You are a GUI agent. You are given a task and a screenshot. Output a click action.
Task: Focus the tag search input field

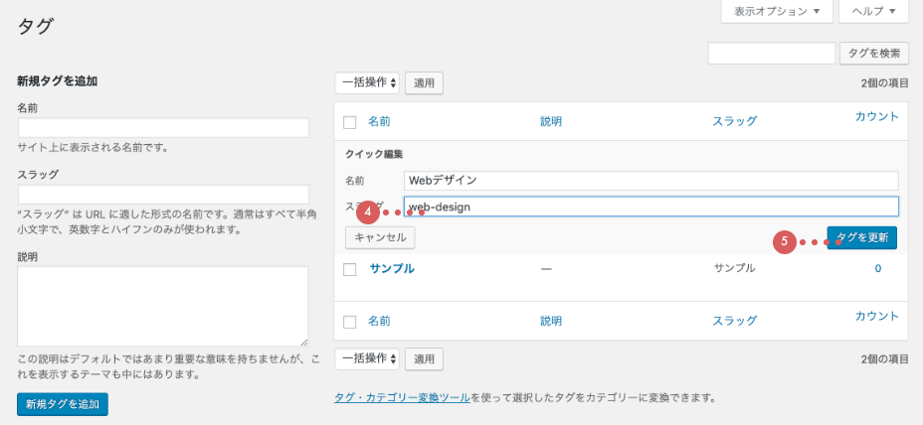pyautogui.click(x=772, y=54)
